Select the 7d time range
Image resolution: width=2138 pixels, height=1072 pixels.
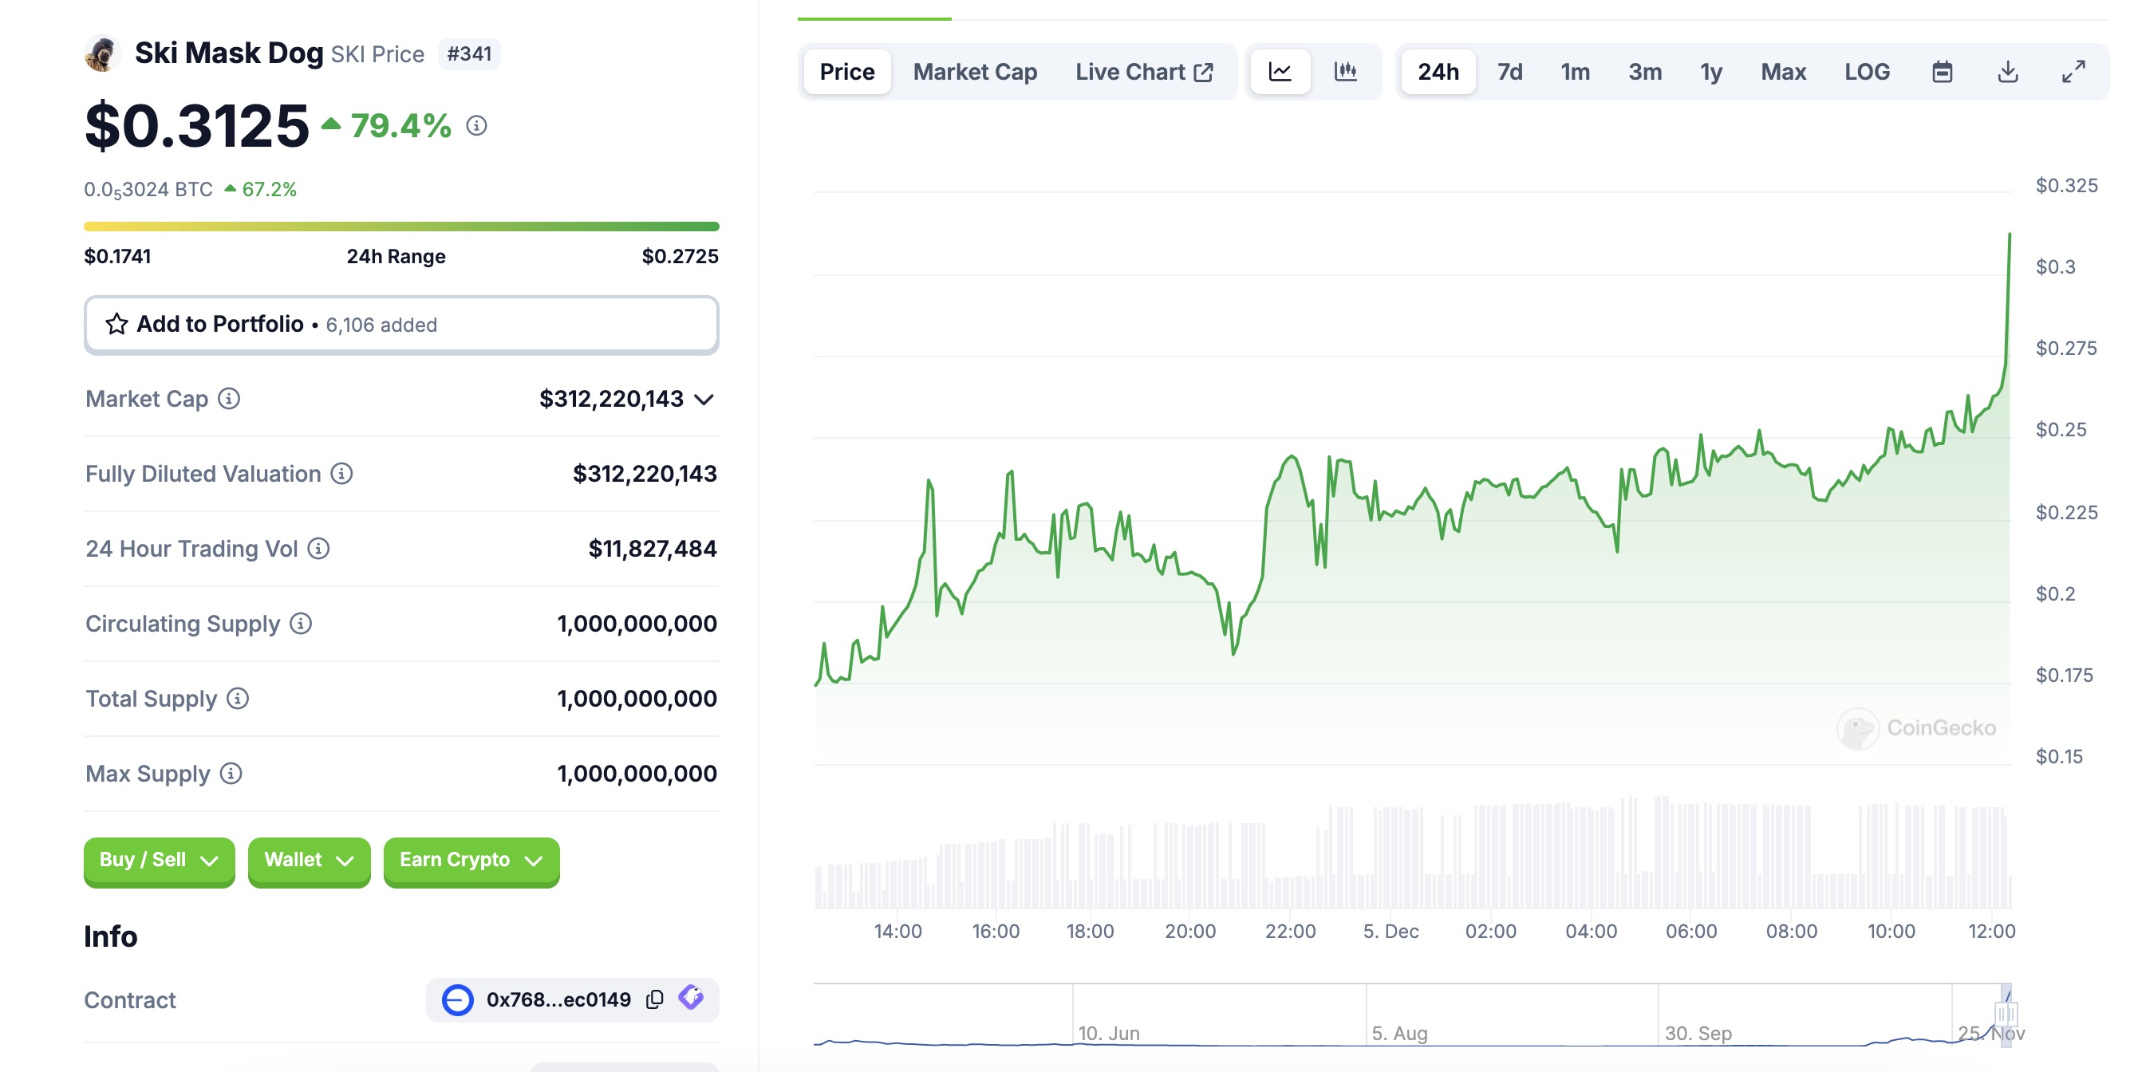[x=1509, y=73]
